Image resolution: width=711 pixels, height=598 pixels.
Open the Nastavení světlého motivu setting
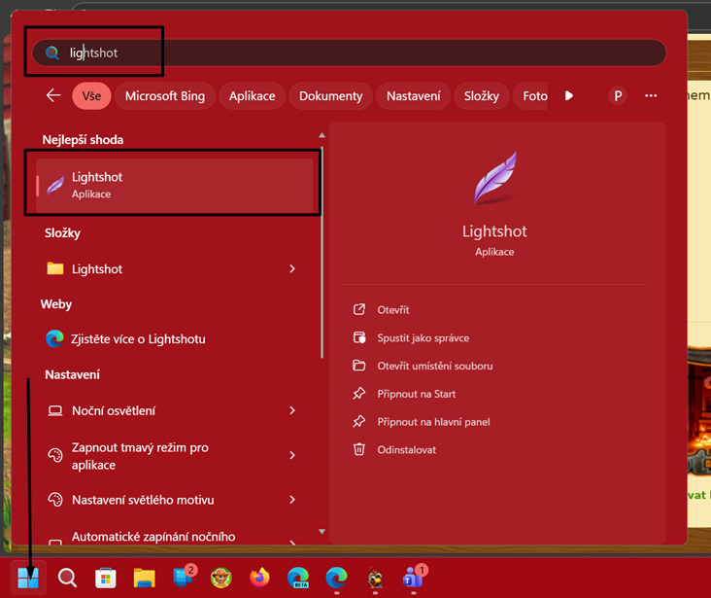[175, 500]
